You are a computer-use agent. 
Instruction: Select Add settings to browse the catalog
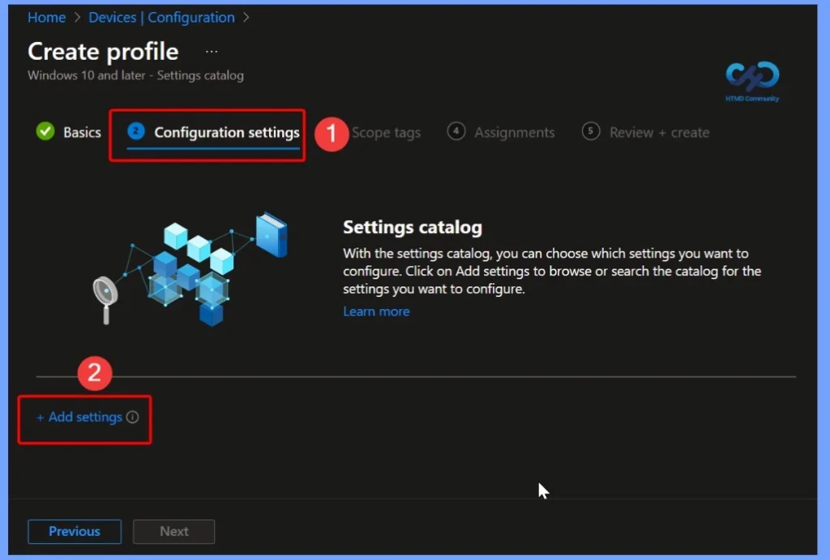coord(79,416)
